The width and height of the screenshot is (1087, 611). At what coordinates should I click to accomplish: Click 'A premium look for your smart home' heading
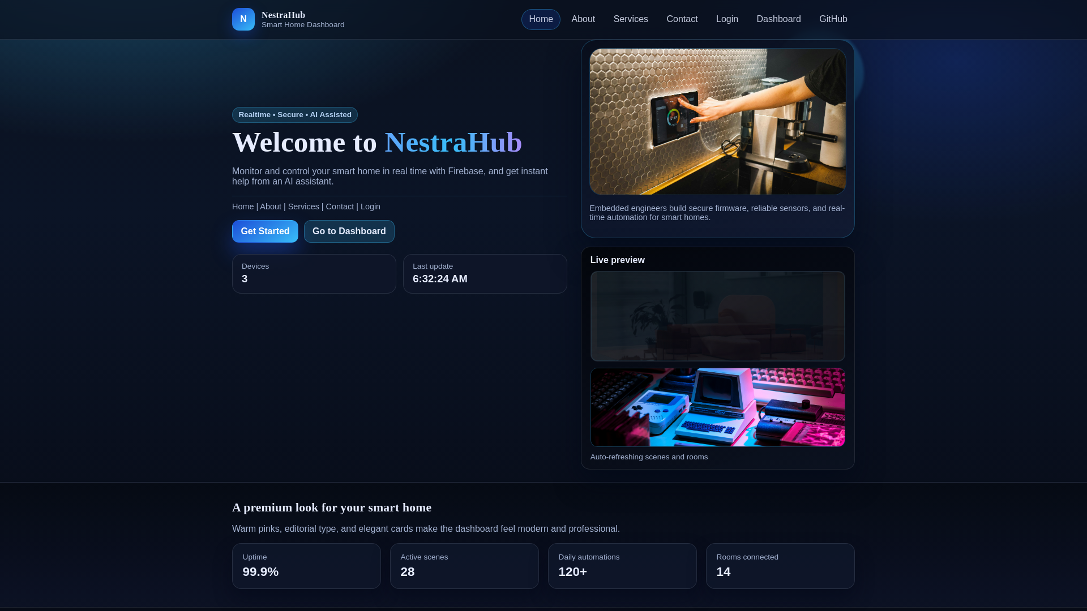[332, 507]
